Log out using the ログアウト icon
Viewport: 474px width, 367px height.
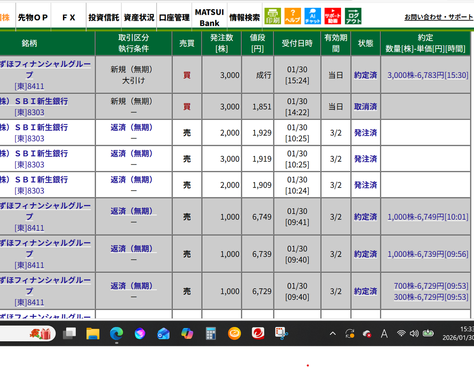click(353, 16)
